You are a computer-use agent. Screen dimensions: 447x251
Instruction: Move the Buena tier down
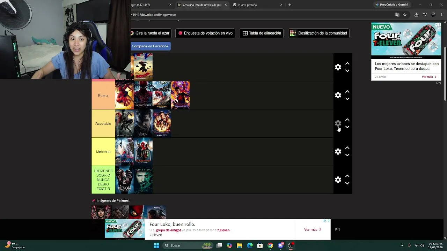(347, 99)
